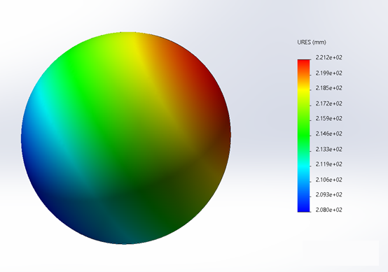Viewport: 388px width, 272px height.
Task: Click the 2.093e+02 legend value
Action: point(329,194)
